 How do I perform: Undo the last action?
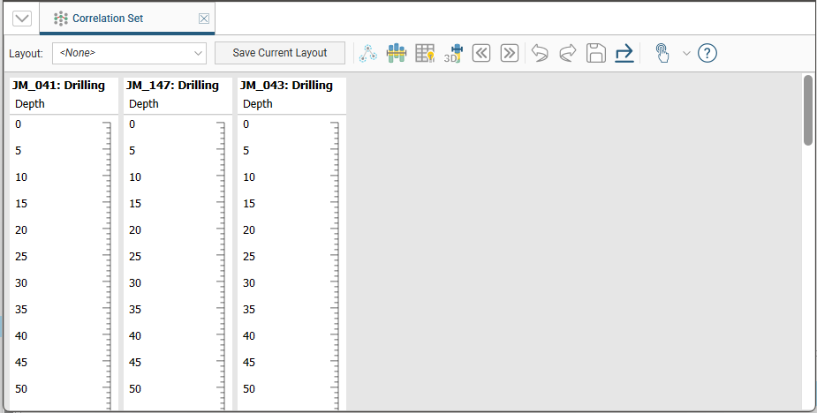(x=540, y=53)
